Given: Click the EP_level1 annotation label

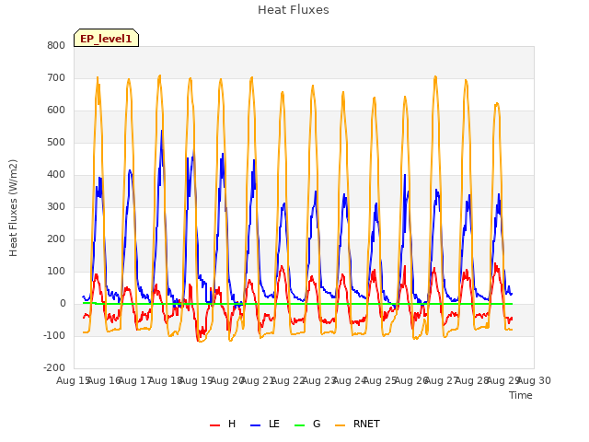Looking at the screenshot, I should (107, 39).
